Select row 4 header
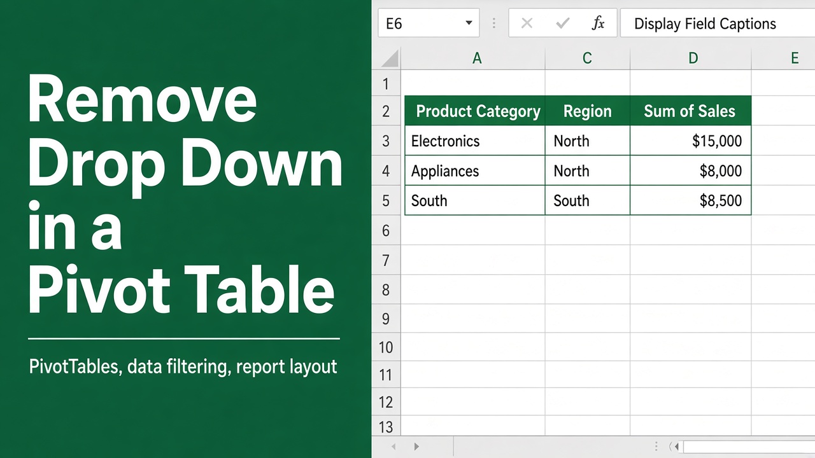 pyautogui.click(x=386, y=170)
